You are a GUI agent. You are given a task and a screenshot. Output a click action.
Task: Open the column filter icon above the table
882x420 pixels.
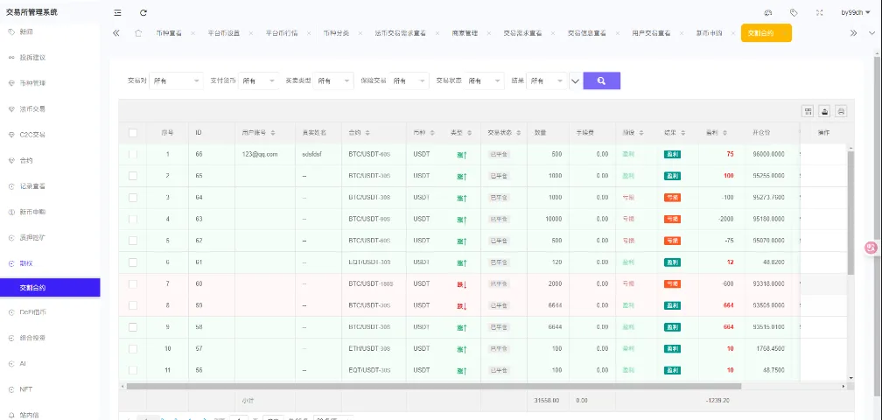(809, 111)
